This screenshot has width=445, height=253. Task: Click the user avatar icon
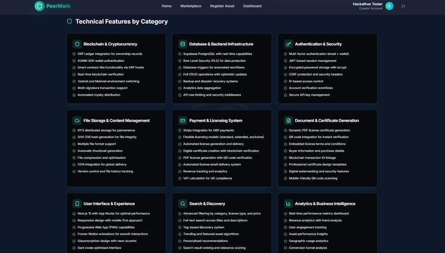tap(389, 6)
